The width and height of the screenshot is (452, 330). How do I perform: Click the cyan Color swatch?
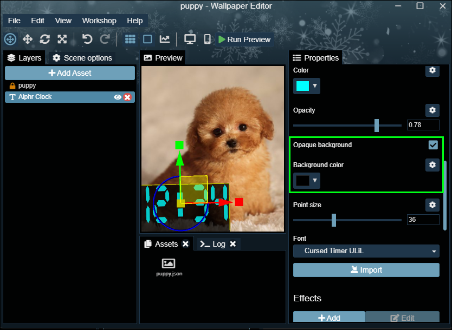click(302, 86)
